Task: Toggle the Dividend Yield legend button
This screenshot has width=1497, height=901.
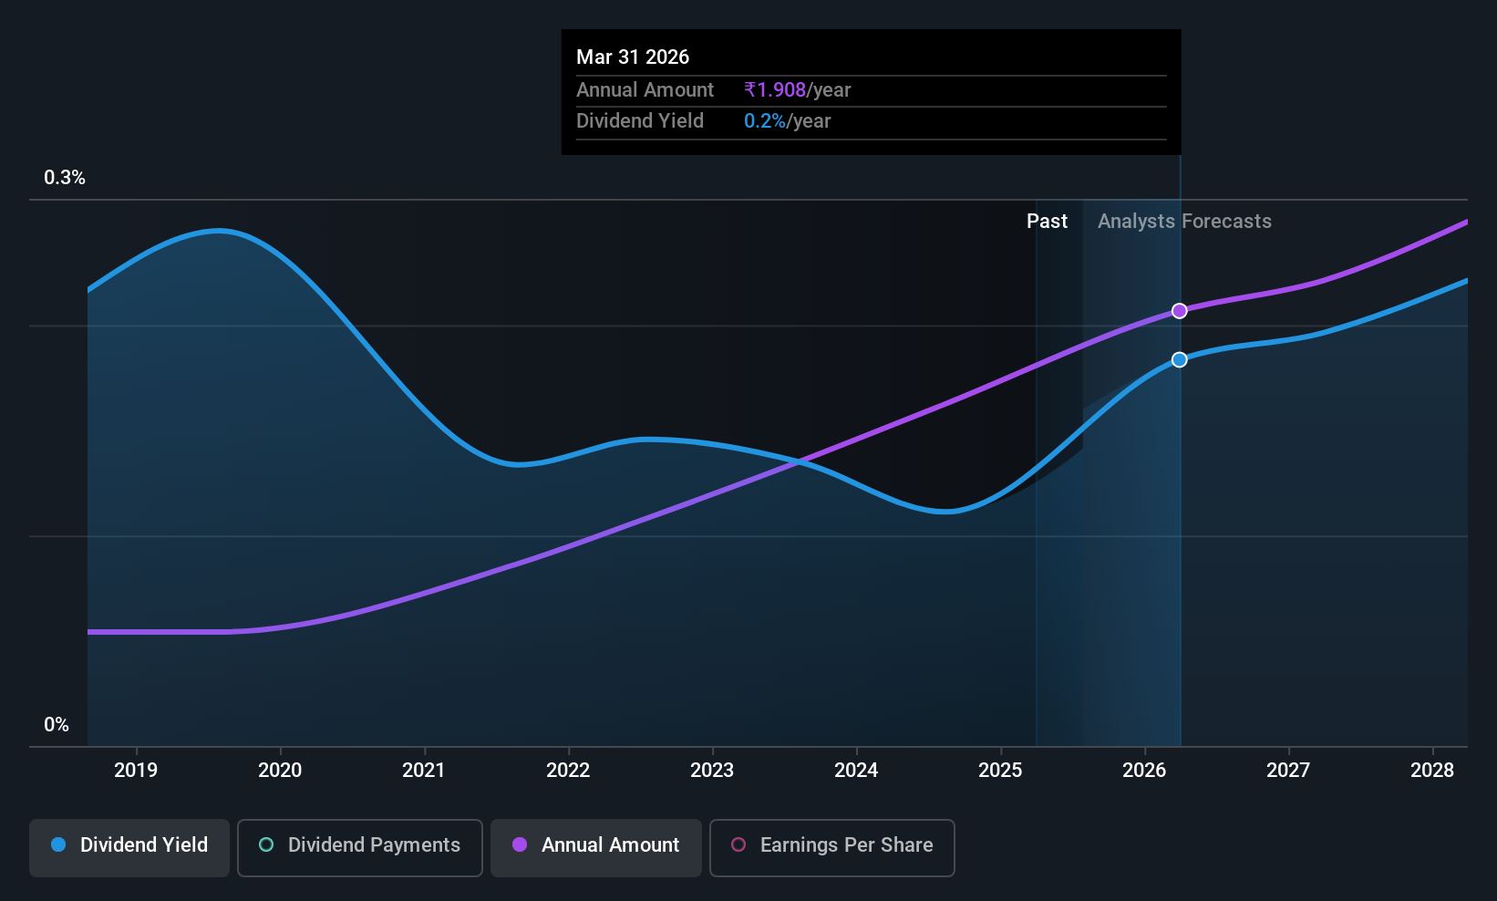Action: (129, 848)
